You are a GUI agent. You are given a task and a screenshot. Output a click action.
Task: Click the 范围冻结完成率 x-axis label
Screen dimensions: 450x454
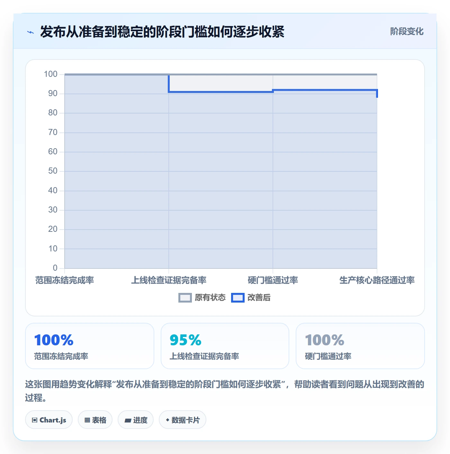click(x=65, y=280)
